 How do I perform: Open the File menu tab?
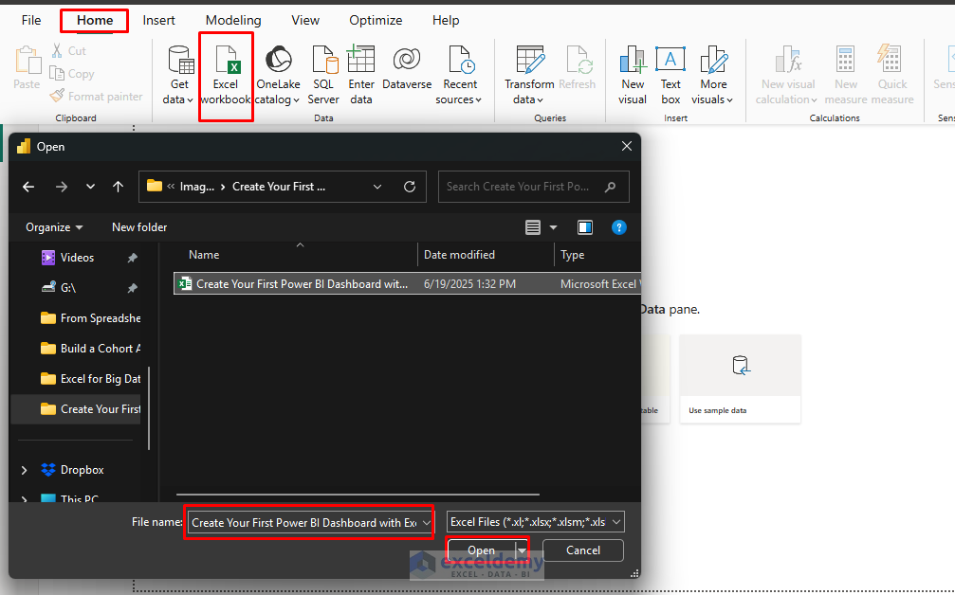coord(31,20)
